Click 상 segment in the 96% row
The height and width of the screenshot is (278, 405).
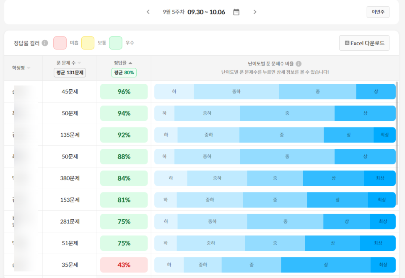pyautogui.click(x=376, y=91)
